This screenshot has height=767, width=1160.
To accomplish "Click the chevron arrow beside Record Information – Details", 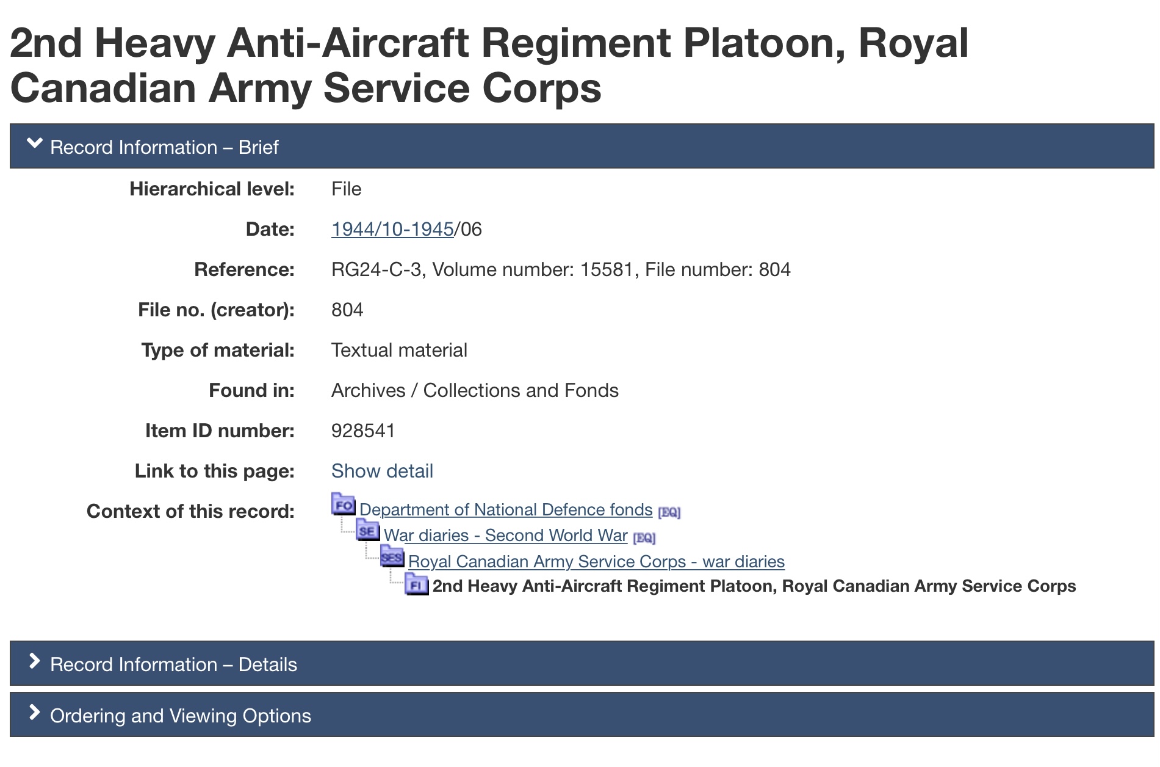I will click(x=35, y=662).
